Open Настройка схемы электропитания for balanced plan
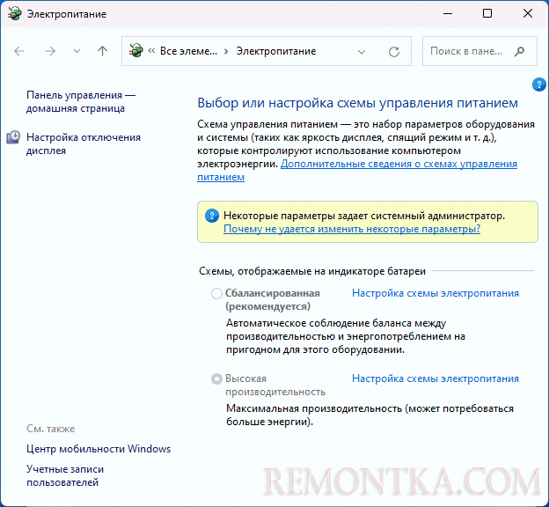The height and width of the screenshot is (507, 549). pos(435,293)
